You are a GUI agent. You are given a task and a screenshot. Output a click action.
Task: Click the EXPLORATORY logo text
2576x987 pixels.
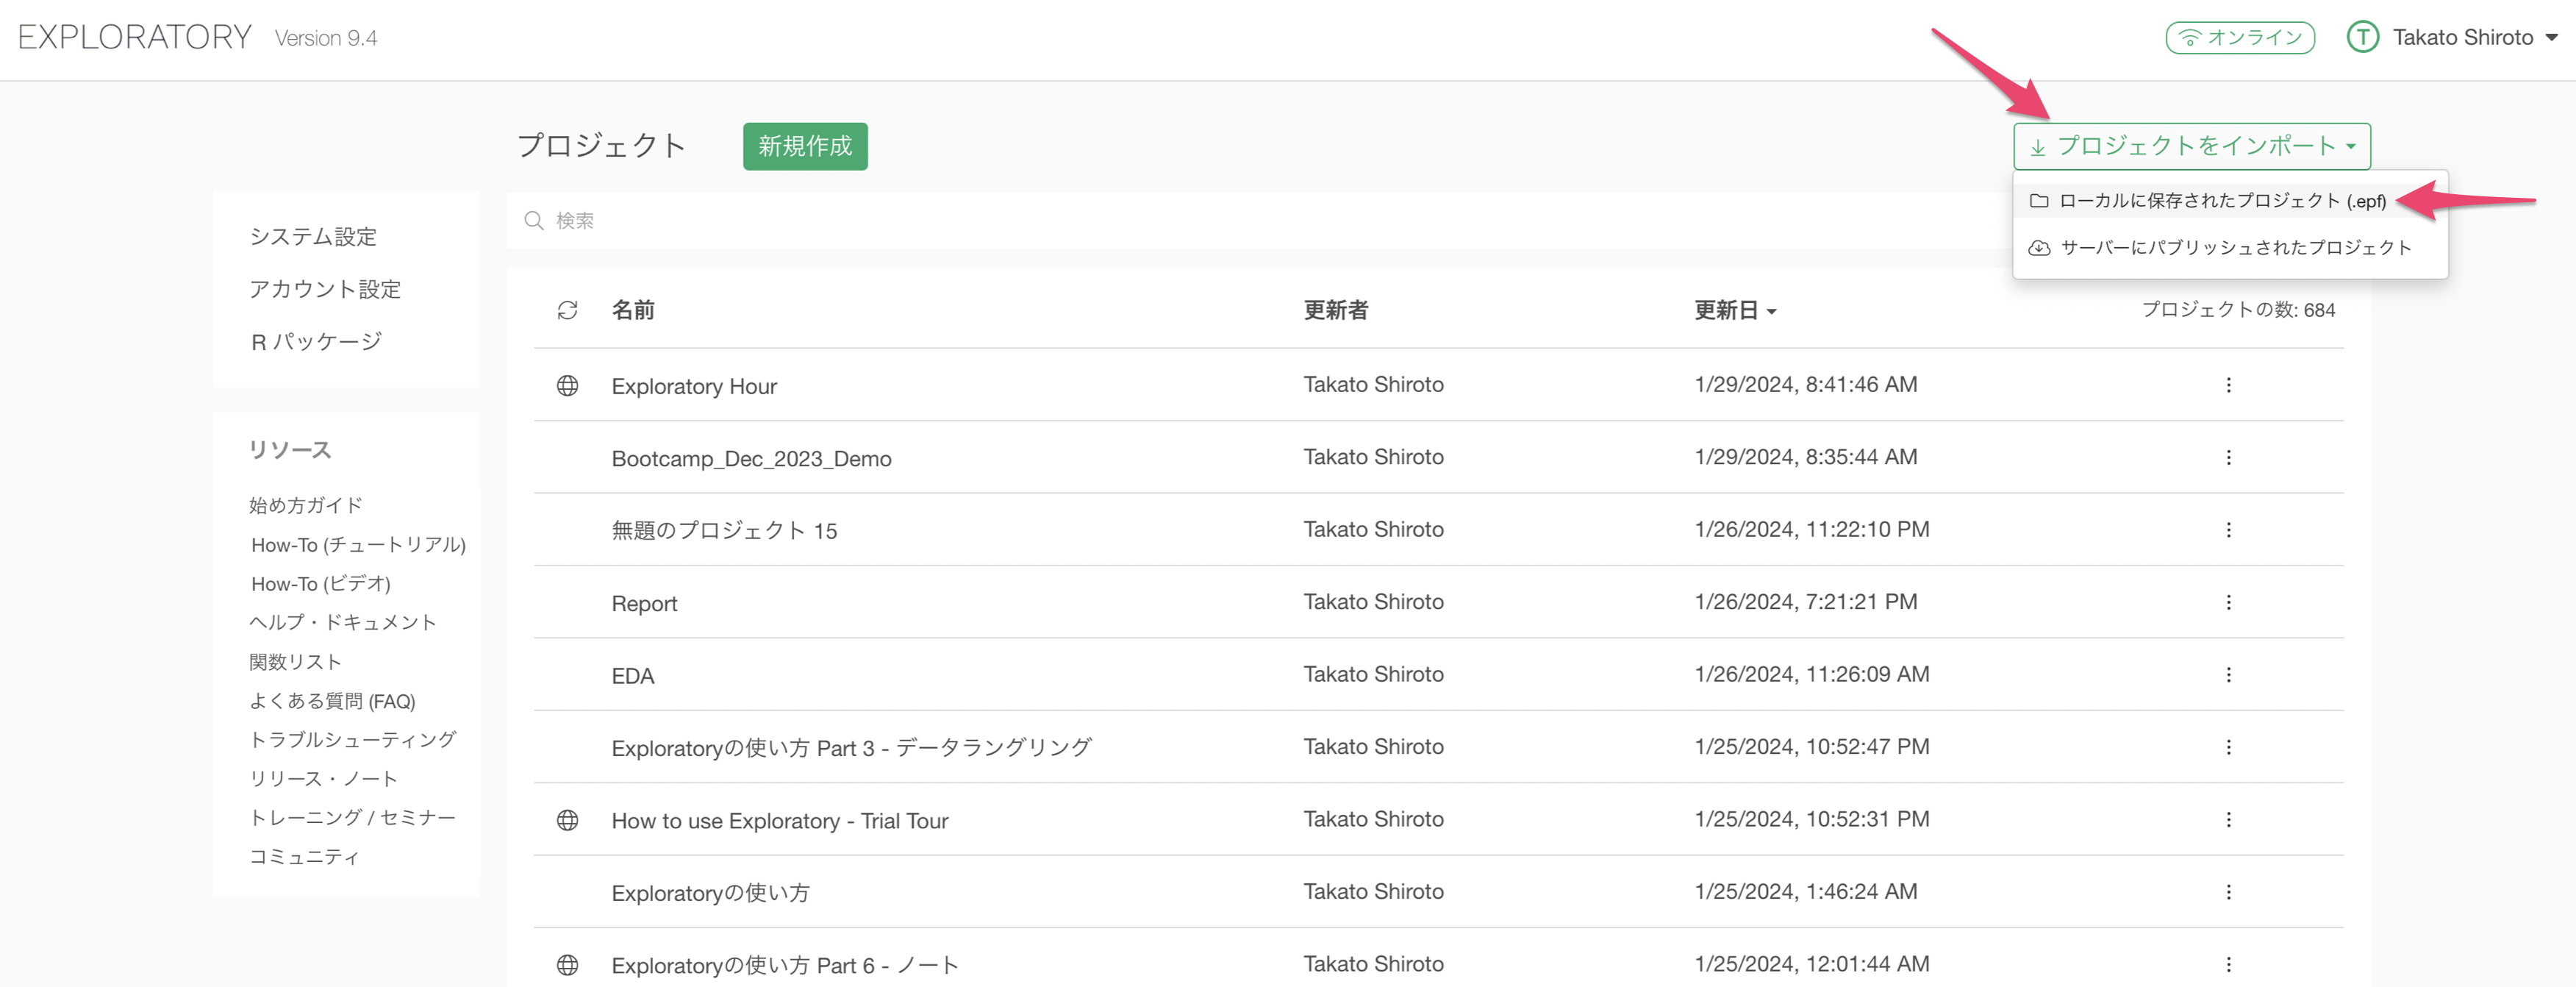135,37
